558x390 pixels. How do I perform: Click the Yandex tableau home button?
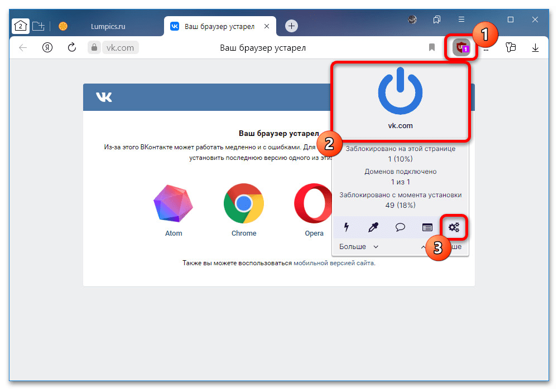pos(20,26)
